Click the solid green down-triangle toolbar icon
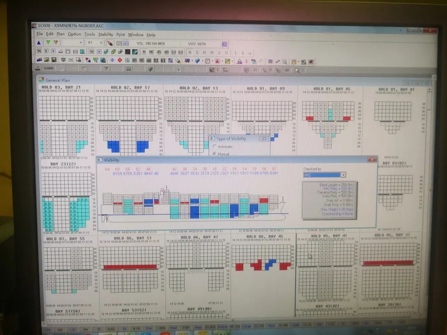The width and height of the screenshot is (447, 335). pyautogui.click(x=48, y=43)
